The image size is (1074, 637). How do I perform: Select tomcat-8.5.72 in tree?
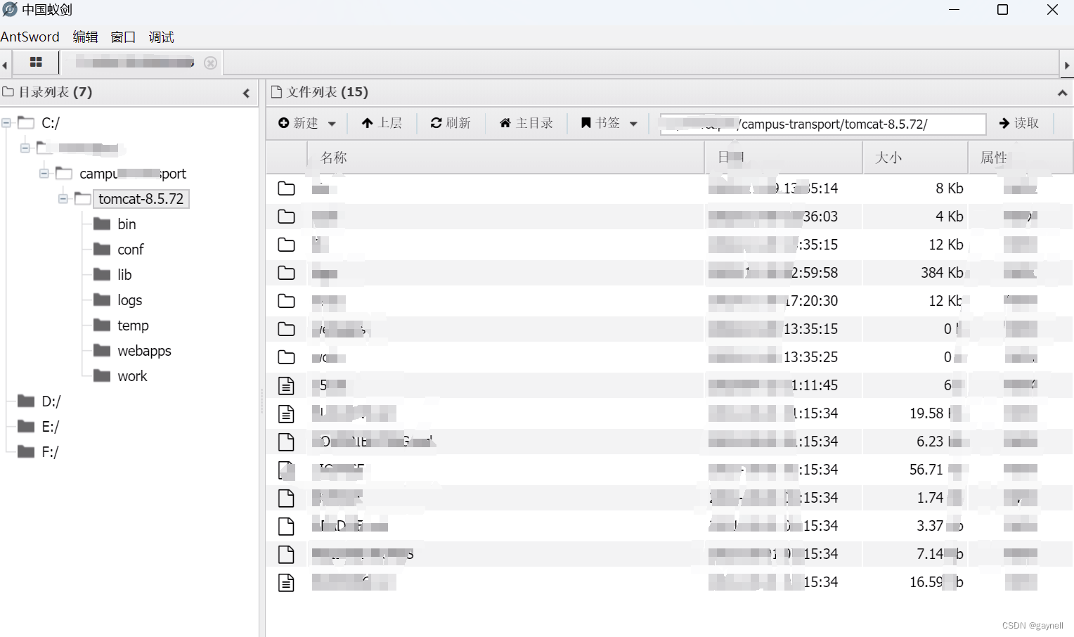(x=141, y=199)
